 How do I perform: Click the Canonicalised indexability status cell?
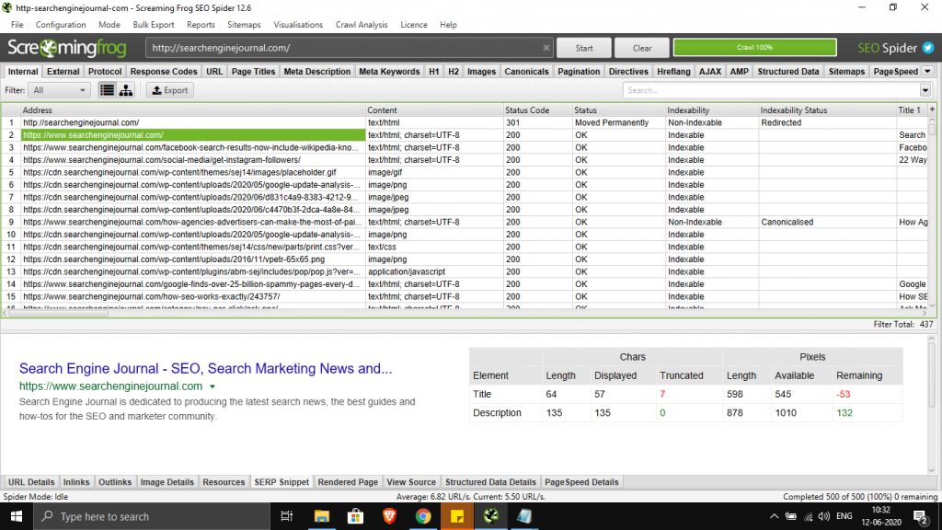point(827,223)
